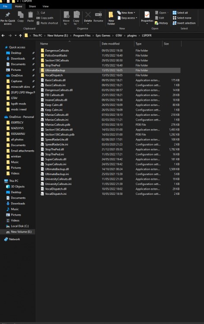Select VocalDispatch.ini file
The image size is (204, 324).
click(56, 194)
